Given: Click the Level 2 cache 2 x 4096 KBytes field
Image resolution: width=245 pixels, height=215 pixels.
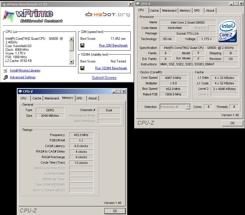Looking at the screenshot, I should [x=224, y=89].
